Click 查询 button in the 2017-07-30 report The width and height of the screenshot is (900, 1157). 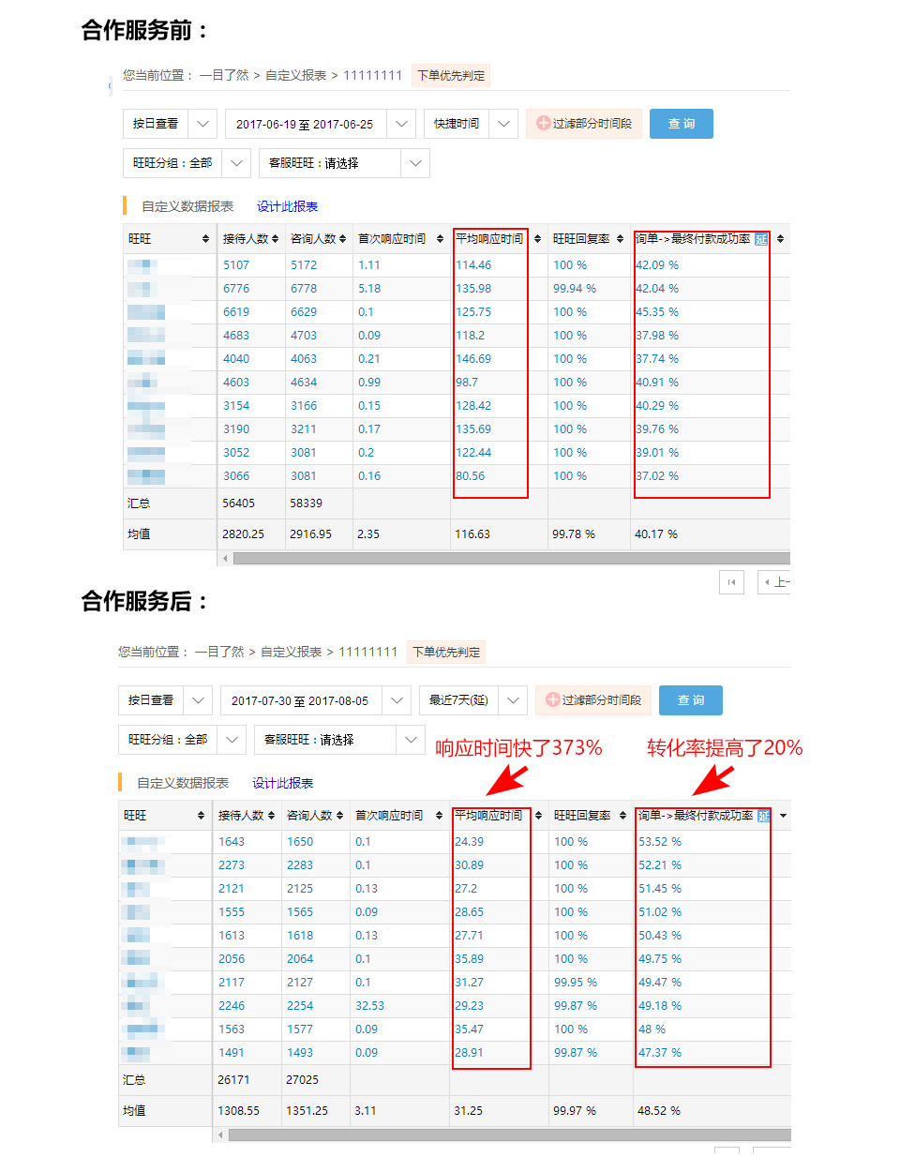[691, 700]
